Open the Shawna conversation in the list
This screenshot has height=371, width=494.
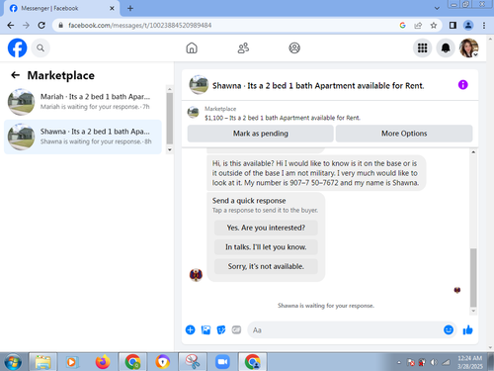[83, 137]
